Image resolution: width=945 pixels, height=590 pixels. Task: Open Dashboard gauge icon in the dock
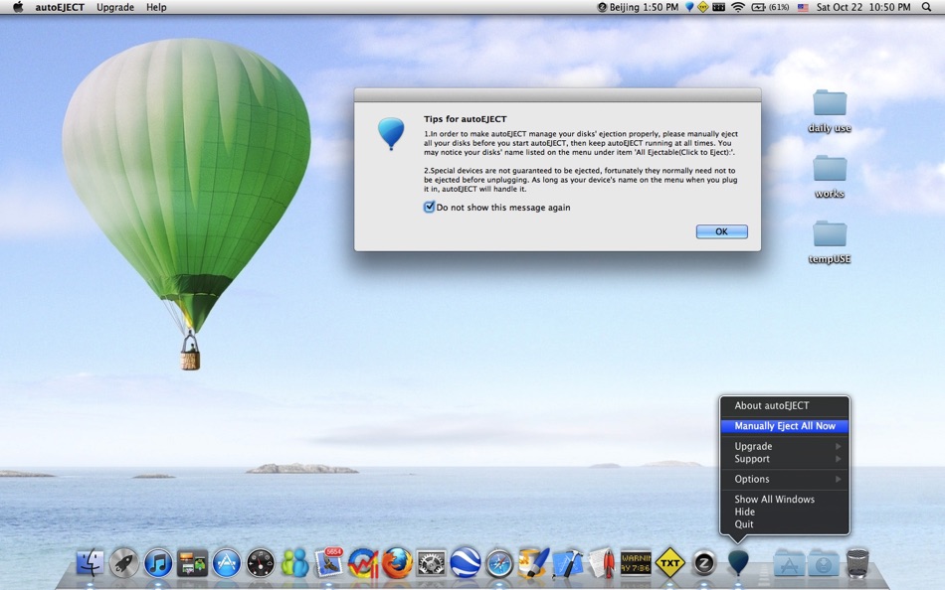pos(261,563)
